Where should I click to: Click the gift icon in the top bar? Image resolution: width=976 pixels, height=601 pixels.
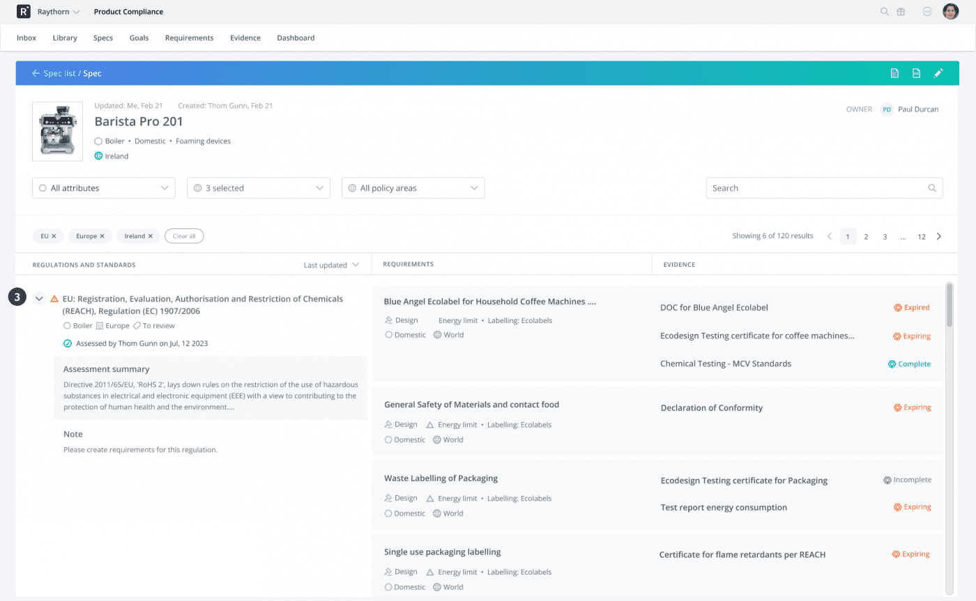[901, 11]
